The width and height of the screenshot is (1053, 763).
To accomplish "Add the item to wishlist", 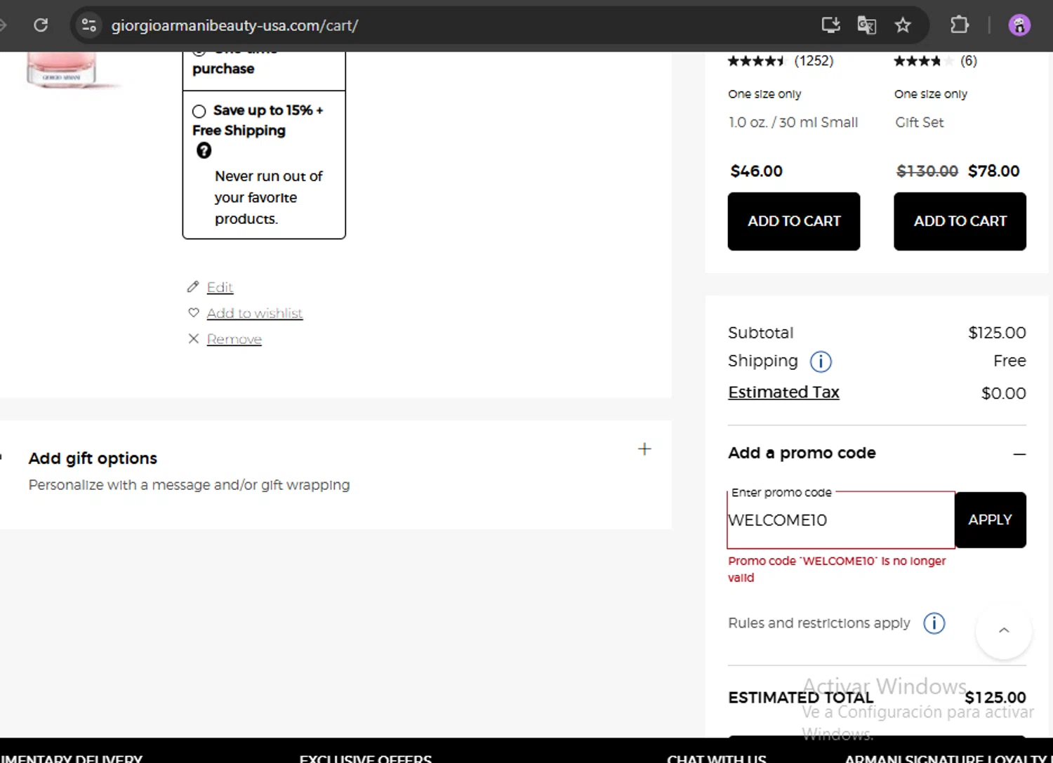I will tap(255, 313).
